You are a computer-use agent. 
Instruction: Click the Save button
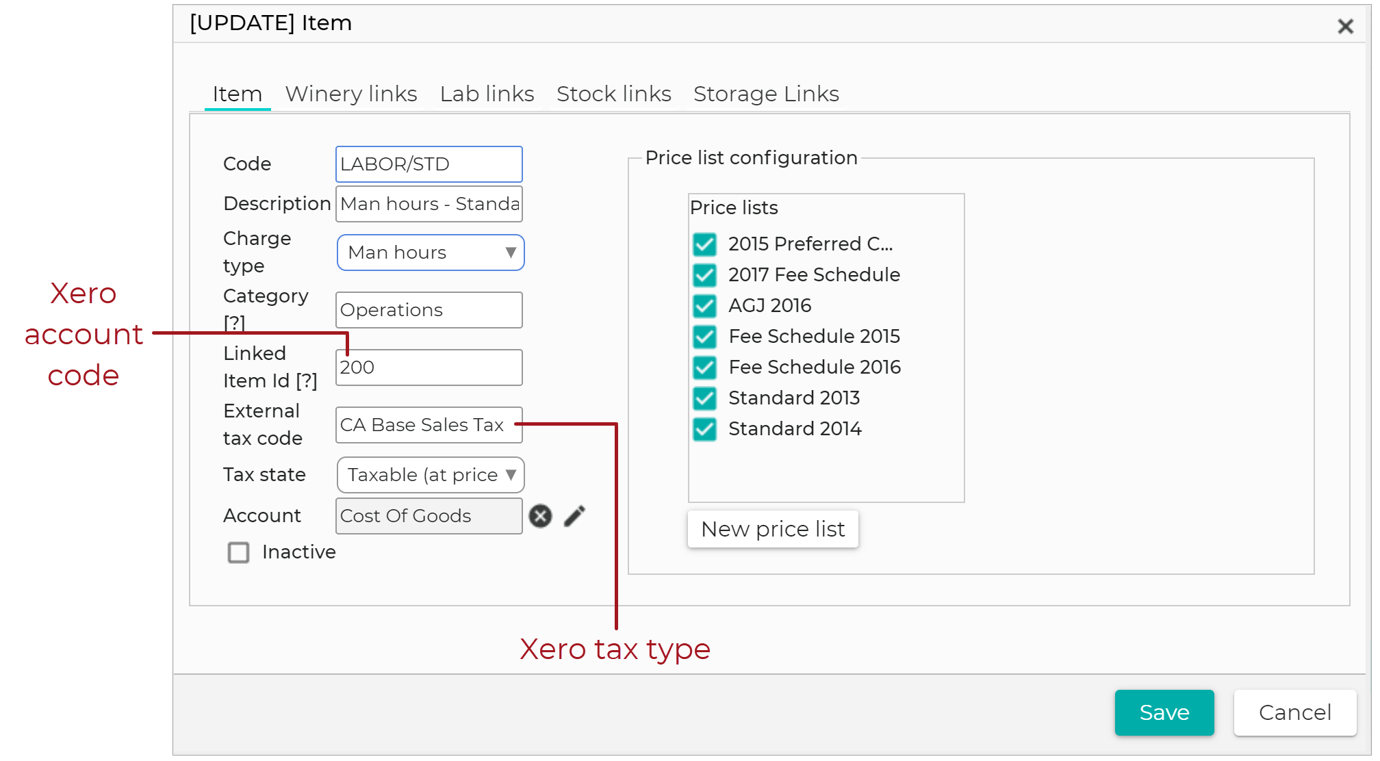click(x=1164, y=712)
